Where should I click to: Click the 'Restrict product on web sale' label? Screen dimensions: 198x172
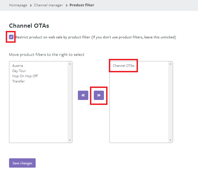click(95, 37)
